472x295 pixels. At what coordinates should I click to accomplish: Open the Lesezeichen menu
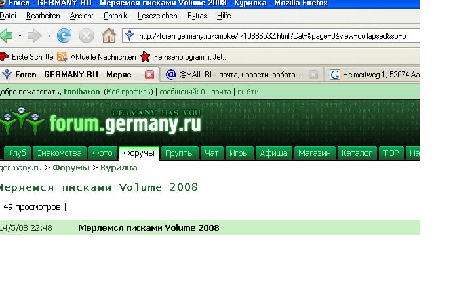[x=157, y=16]
